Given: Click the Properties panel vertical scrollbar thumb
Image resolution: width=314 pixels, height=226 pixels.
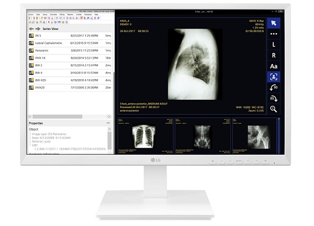Looking at the screenshot, I should click(x=109, y=141).
